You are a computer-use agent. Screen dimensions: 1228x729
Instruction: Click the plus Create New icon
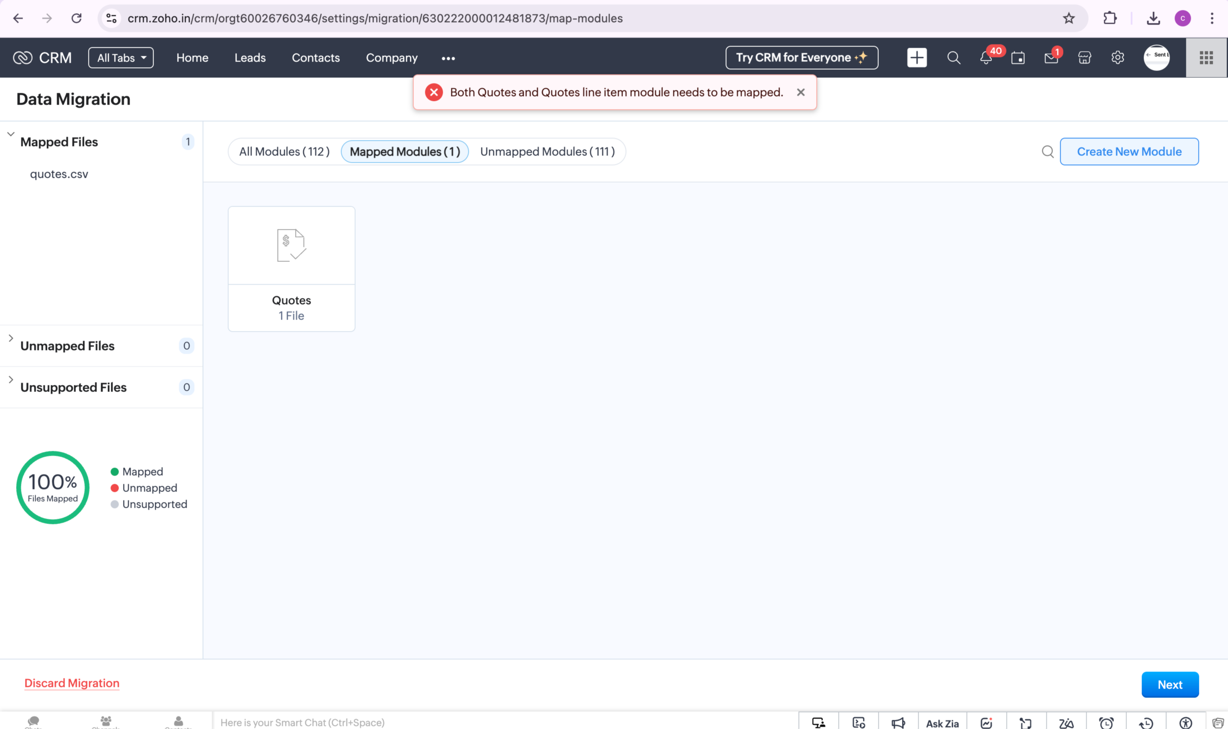coord(916,58)
